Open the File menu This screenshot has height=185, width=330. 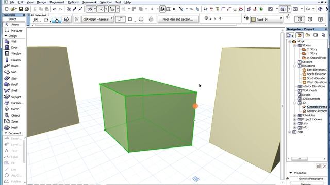12,2
